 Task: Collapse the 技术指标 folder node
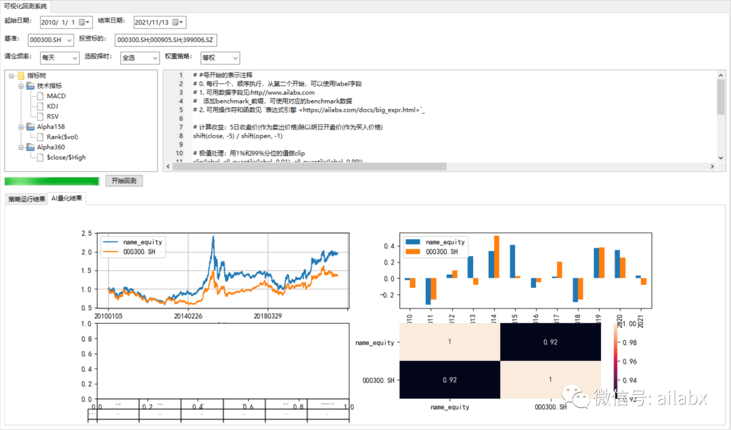pos(21,86)
